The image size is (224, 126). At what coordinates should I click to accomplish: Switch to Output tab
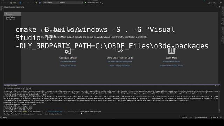(x=46, y=114)
